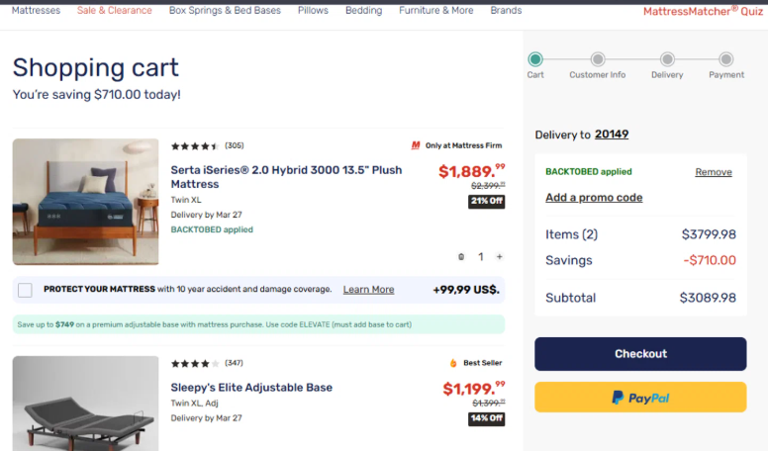Image resolution: width=768 pixels, height=451 pixels.
Task: Open the Sleepy's Elite Adjustable Base thumbnail
Action: click(86, 404)
